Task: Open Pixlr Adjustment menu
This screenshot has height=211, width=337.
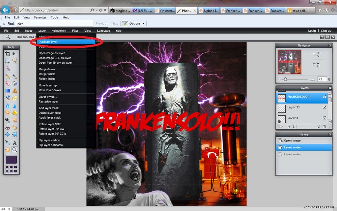Action: point(59,31)
